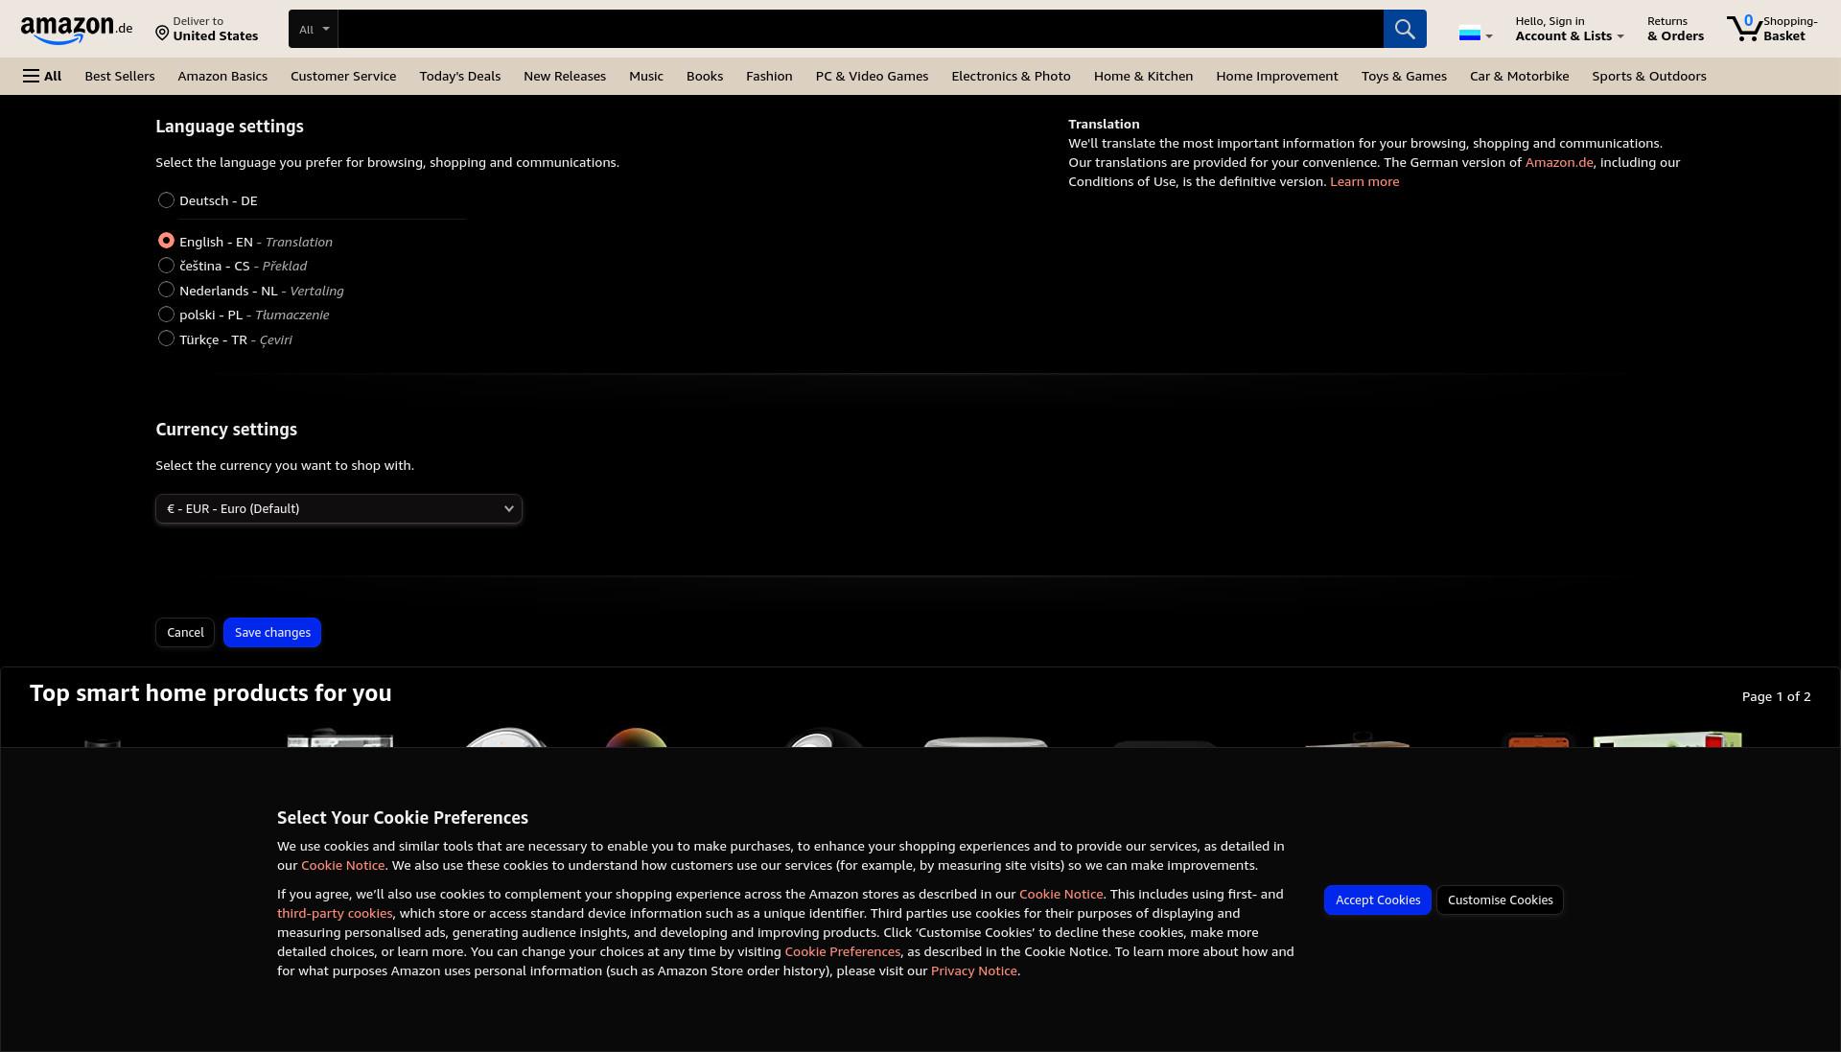Click the Deliver to United States location

207,29
